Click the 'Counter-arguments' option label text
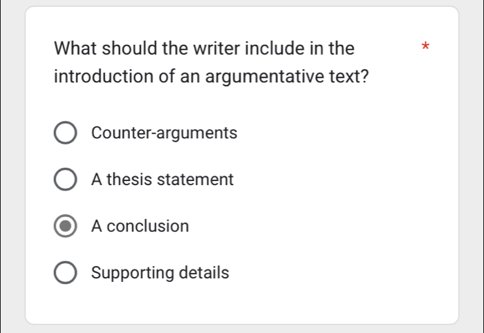This screenshot has width=484, height=333. point(164,133)
